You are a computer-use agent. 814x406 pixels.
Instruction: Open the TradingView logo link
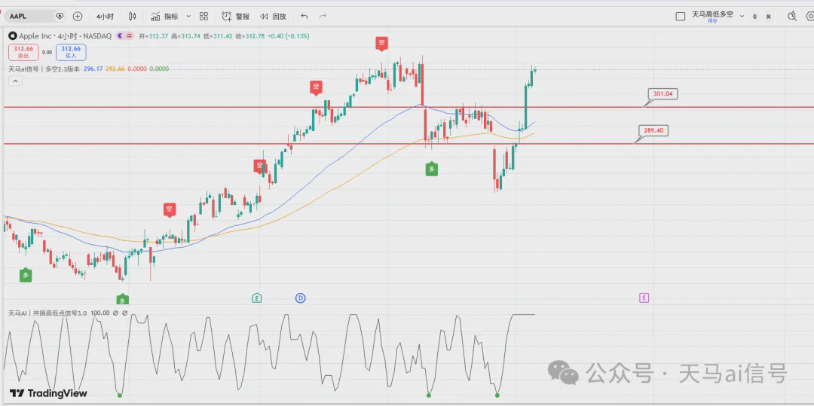point(48,393)
